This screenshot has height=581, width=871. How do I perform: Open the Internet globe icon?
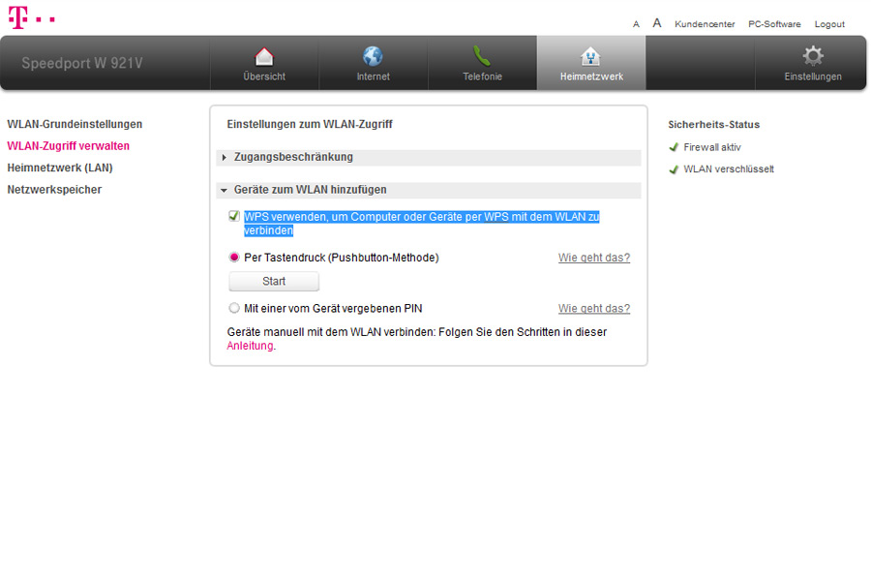[373, 56]
